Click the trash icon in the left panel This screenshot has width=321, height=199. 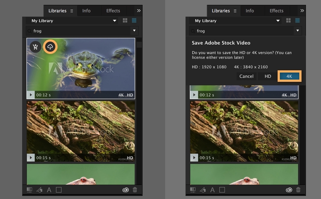(135, 190)
